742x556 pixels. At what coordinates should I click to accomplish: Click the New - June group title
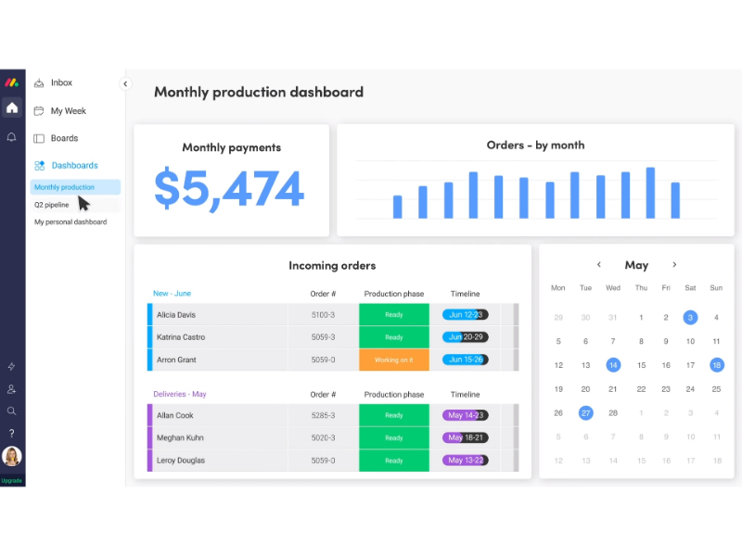point(172,293)
